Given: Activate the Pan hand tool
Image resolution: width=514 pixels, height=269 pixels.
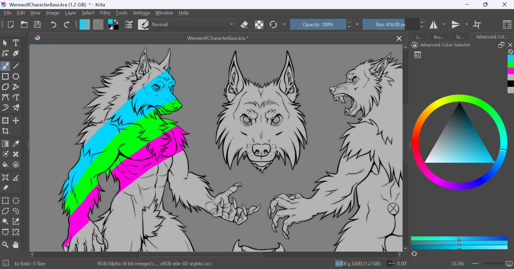Looking at the screenshot, I should (x=16, y=244).
